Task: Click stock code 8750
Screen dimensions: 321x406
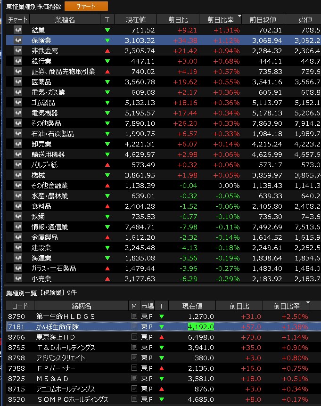Action: 16,317
